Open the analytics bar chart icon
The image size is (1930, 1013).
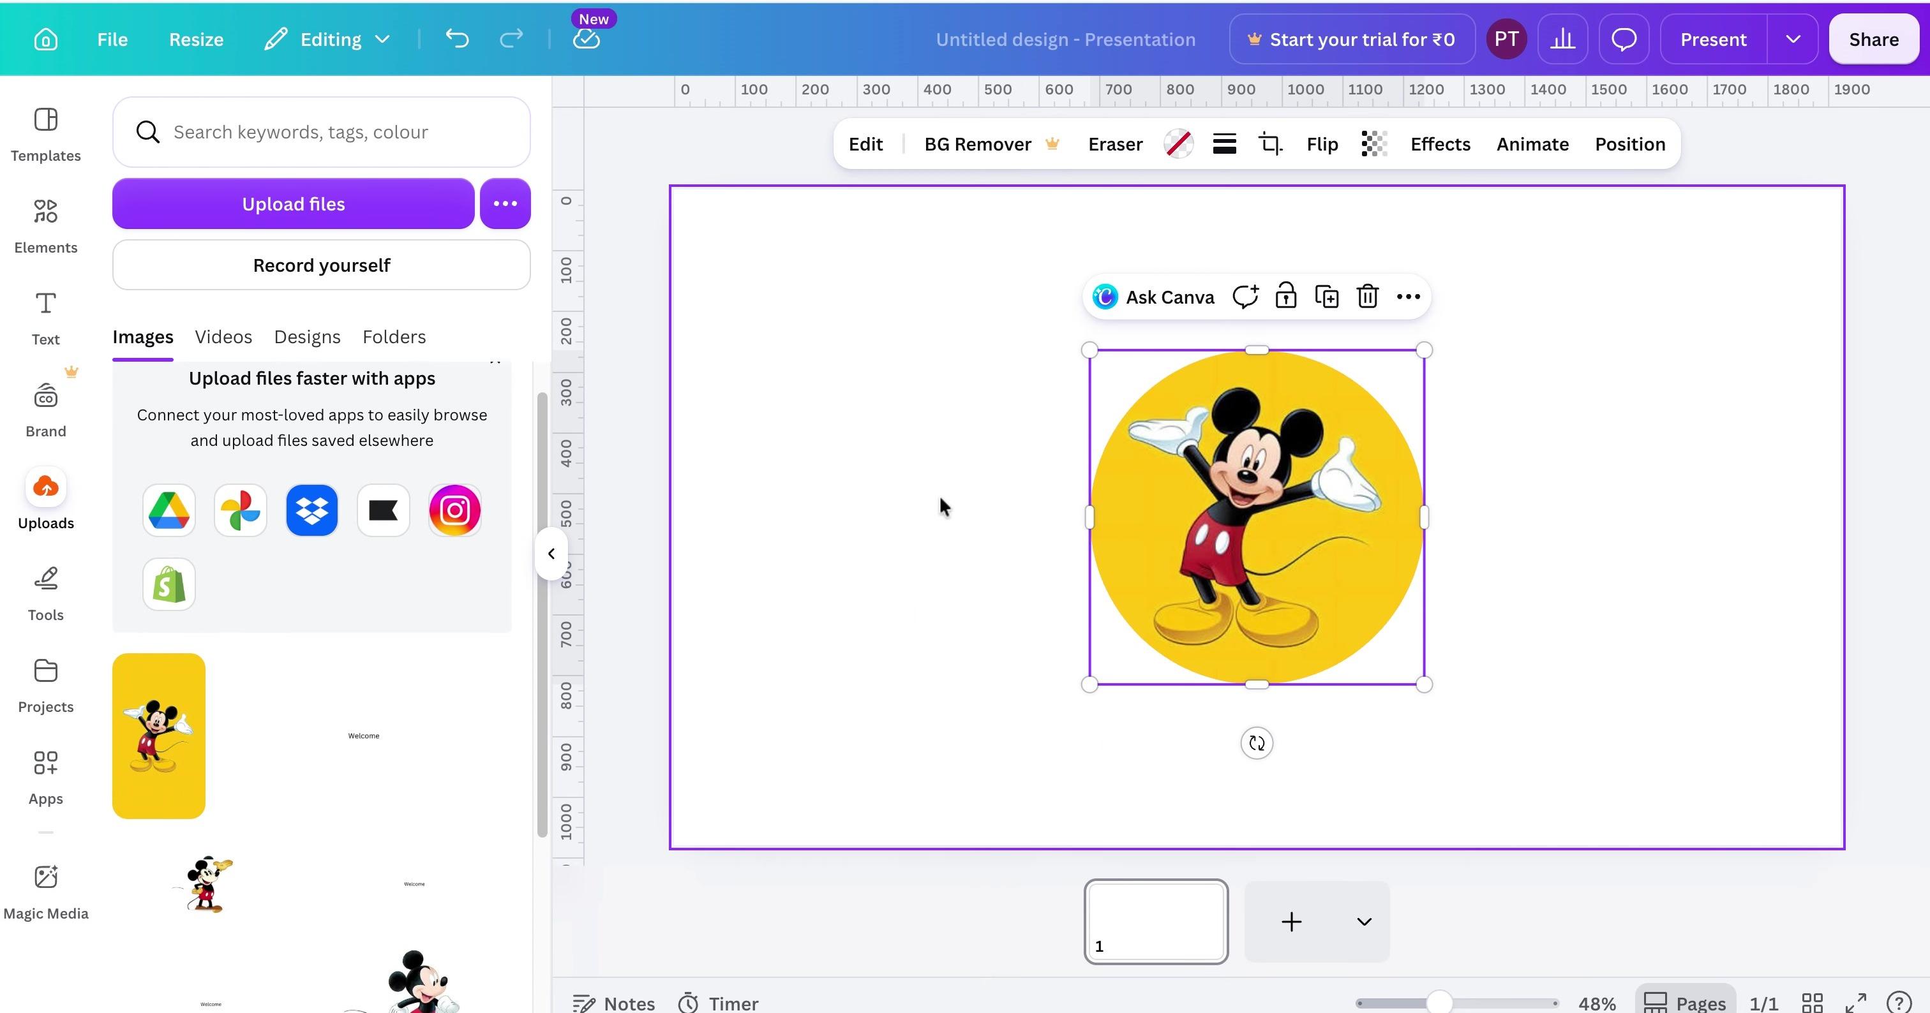1562,39
